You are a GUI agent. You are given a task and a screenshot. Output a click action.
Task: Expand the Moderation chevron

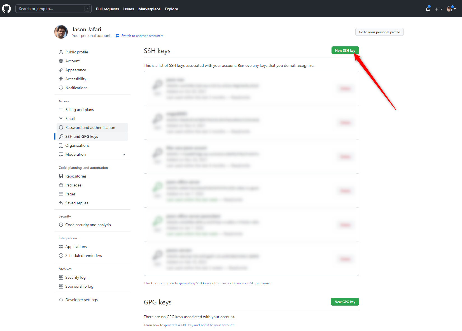(124, 154)
